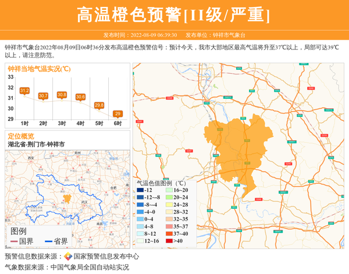Screen dimensions: 349x274
Task: Click the small orange region in Hubei overview map
Action: pos(67,198)
